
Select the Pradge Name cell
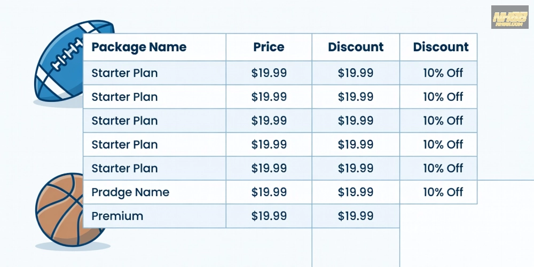(x=130, y=192)
